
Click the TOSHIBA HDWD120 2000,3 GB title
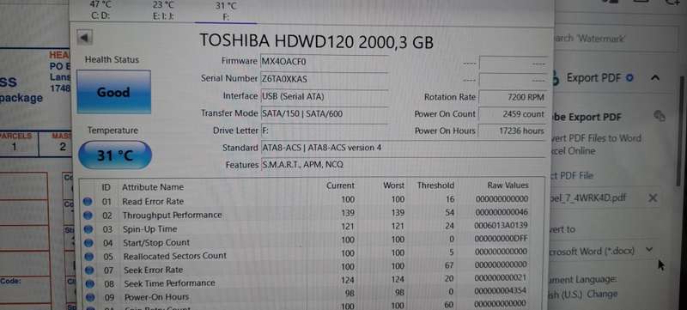316,41
